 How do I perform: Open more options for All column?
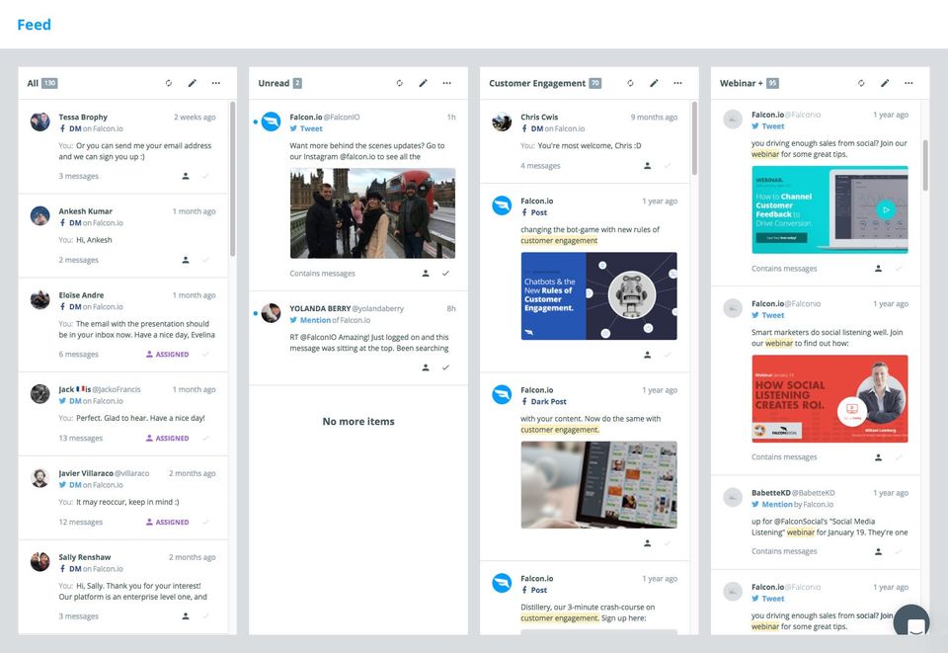(216, 83)
